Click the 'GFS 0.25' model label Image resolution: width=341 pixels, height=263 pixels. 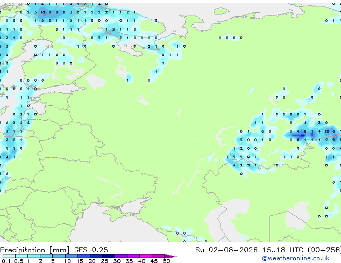pyautogui.click(x=91, y=250)
